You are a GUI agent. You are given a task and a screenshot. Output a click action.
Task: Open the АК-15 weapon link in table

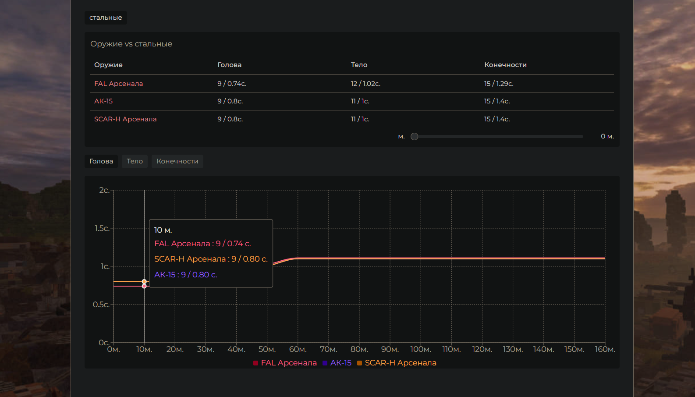[x=103, y=101]
